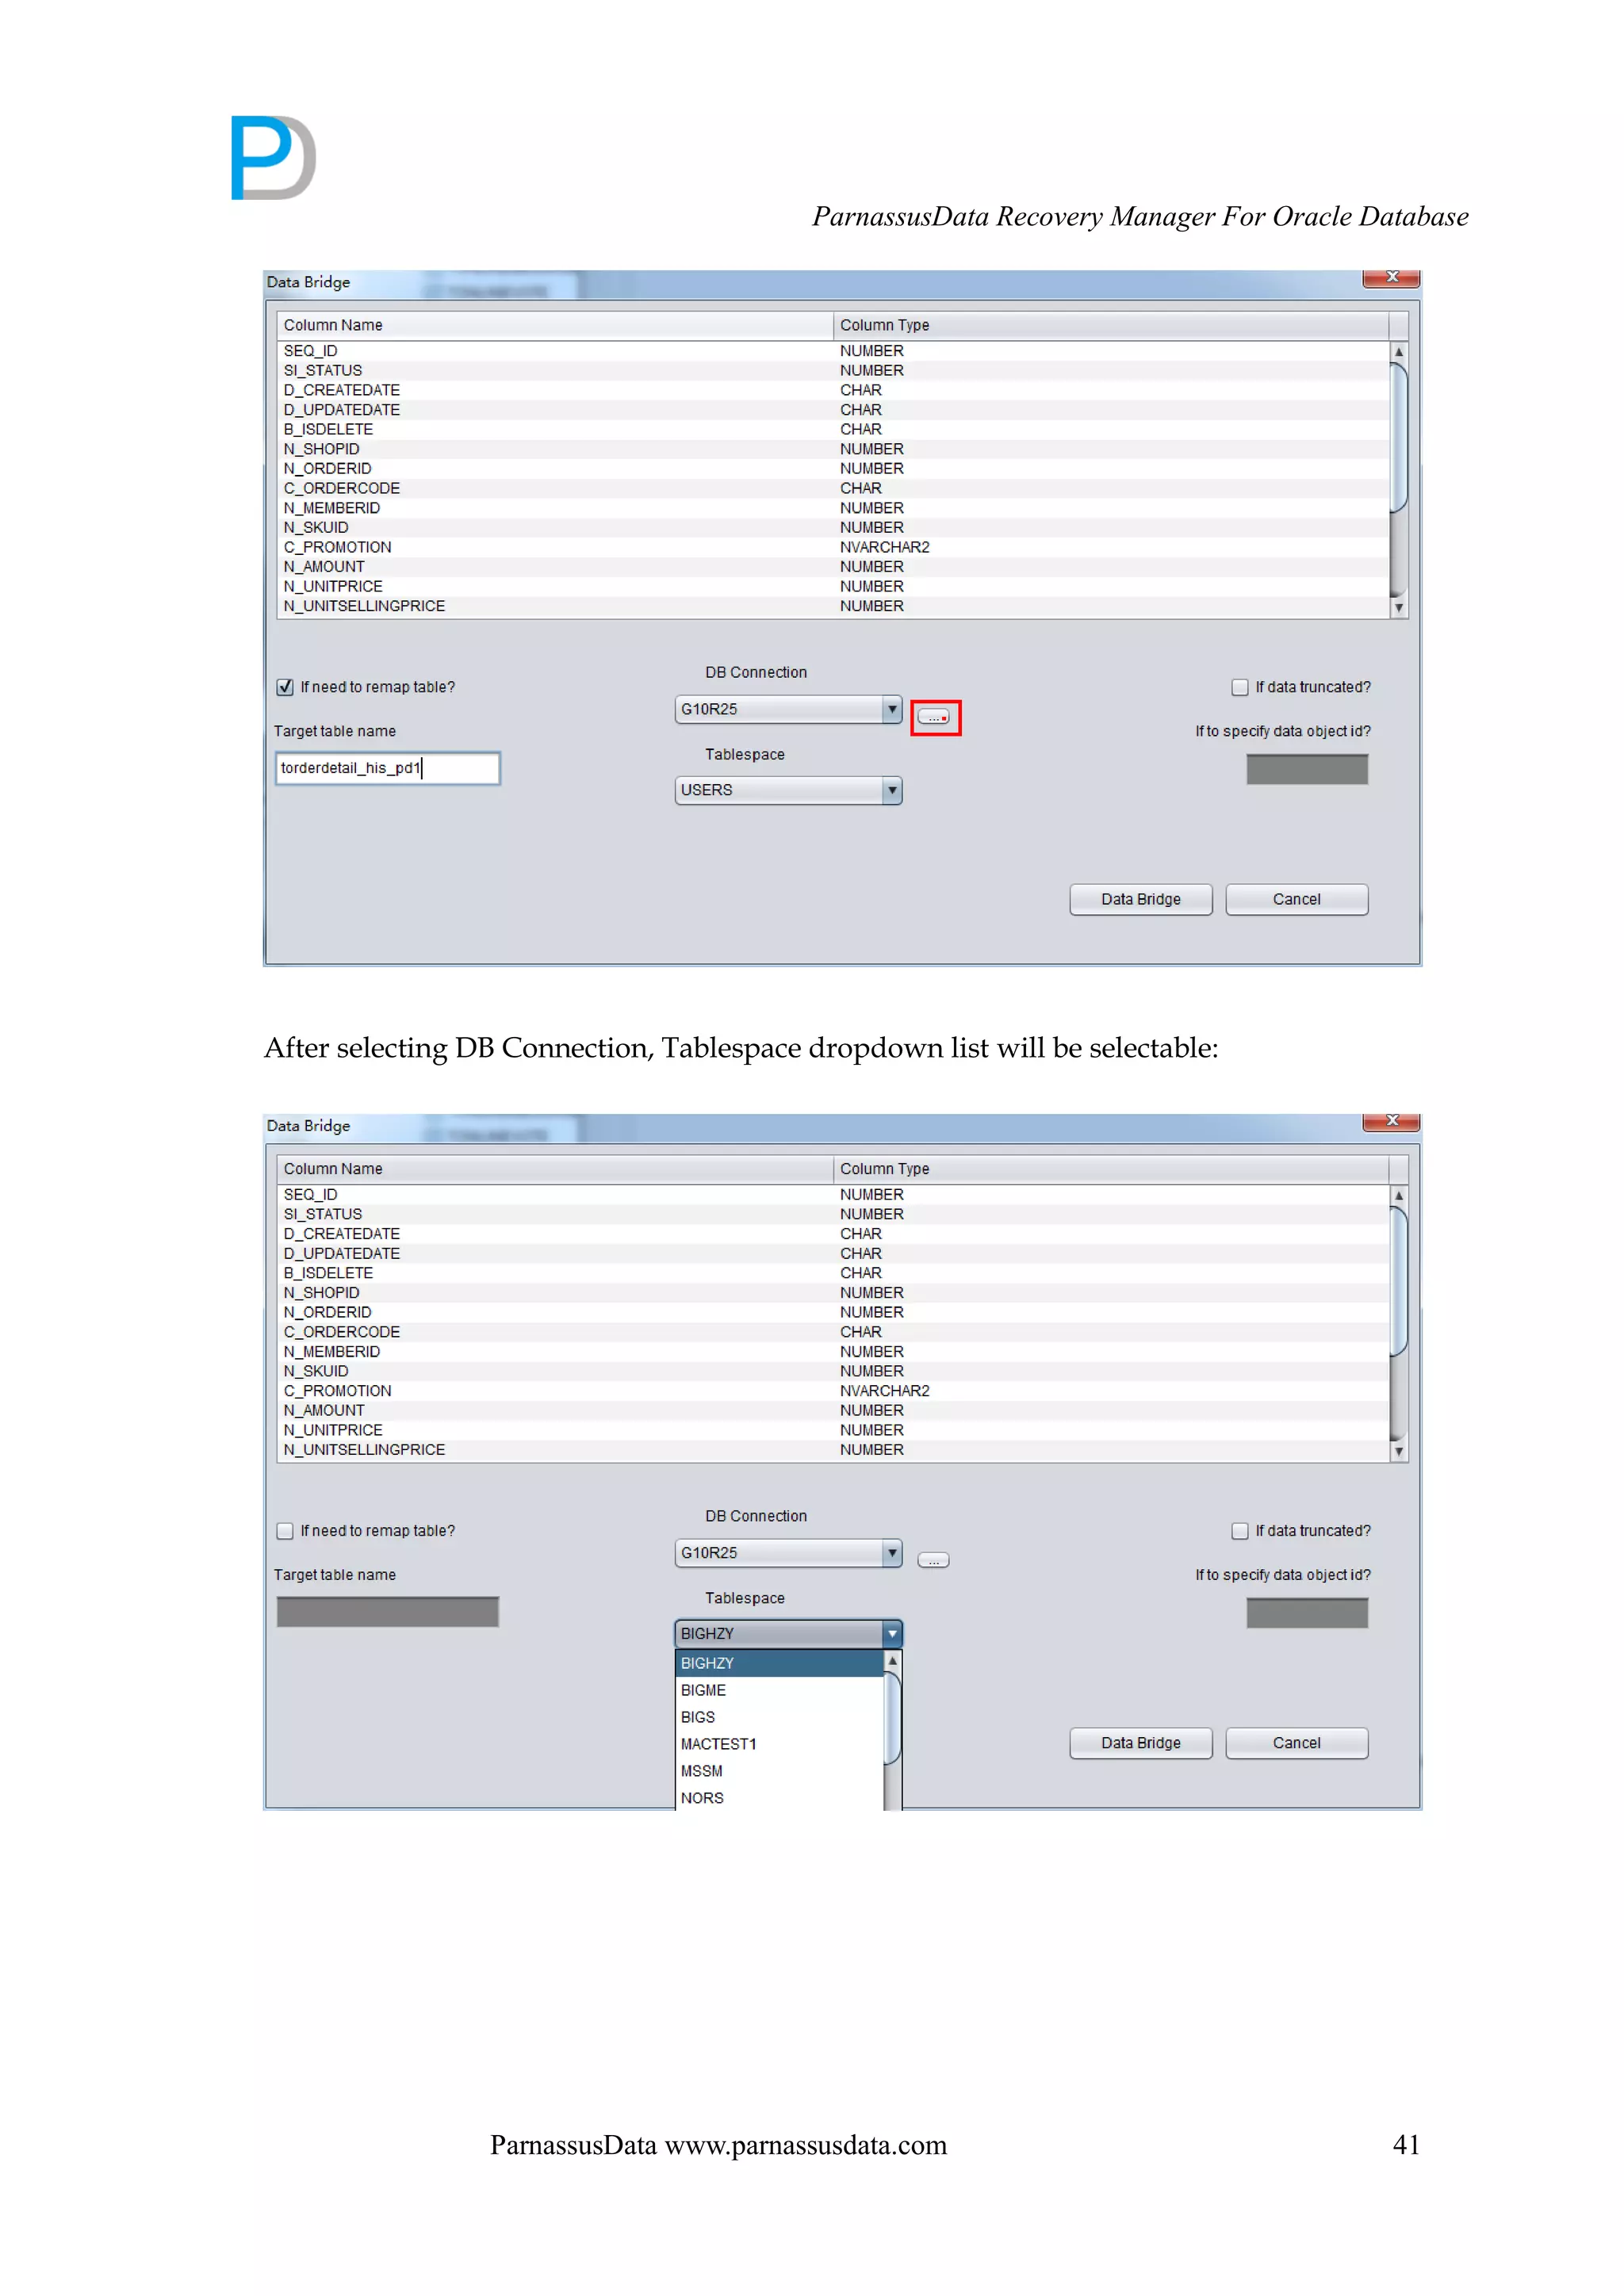This screenshot has width=1624, height=2296.
Task: Click the browse button beside G10R25 in lower dialog
Action: click(x=934, y=1560)
